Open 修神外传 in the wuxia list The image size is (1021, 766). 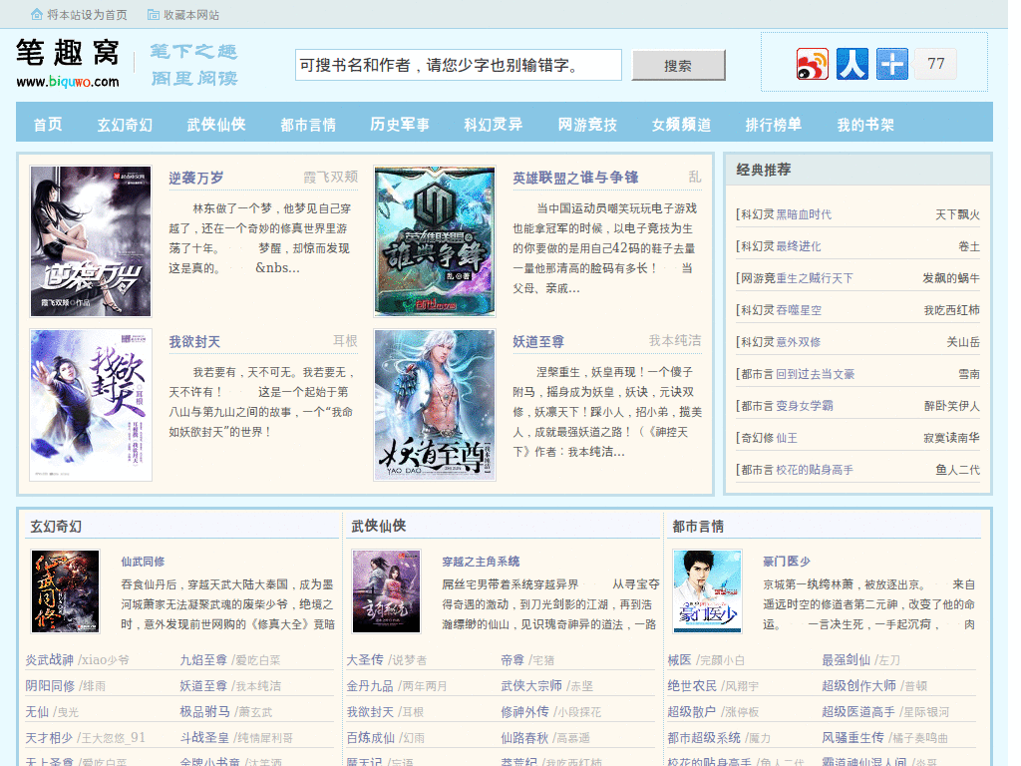point(524,712)
